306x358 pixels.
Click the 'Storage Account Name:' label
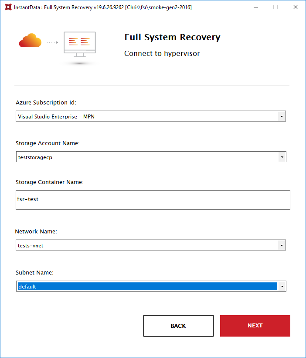48,143
